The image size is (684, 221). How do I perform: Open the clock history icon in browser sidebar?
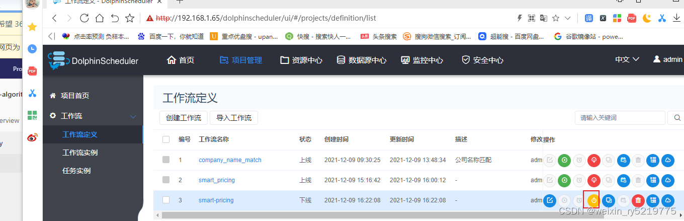point(32,49)
